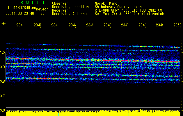Click the "Observer" field label

[60, 3]
